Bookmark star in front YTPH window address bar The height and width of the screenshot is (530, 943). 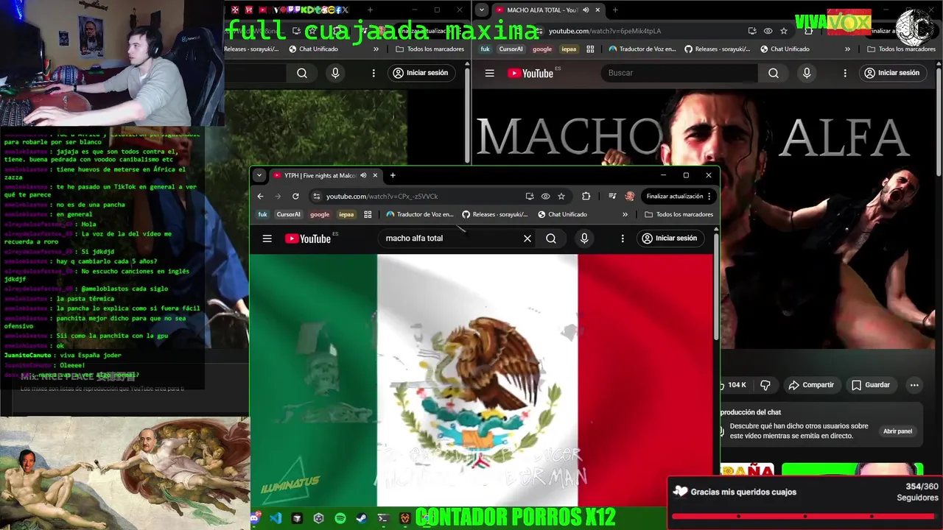click(x=561, y=197)
